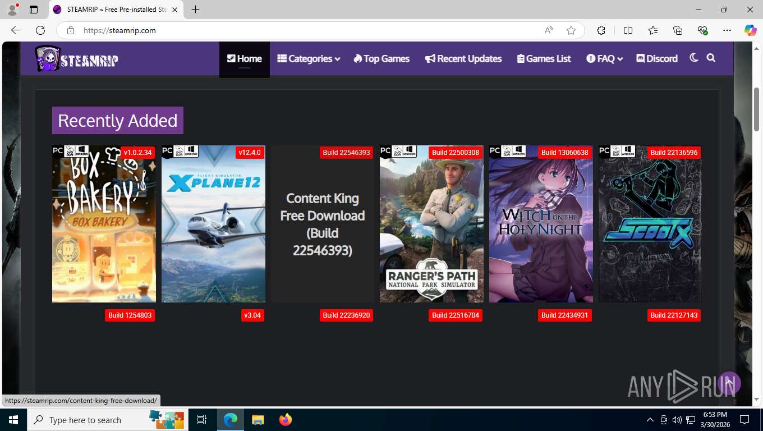Open the Top Games page
763x431 pixels.
[381, 59]
